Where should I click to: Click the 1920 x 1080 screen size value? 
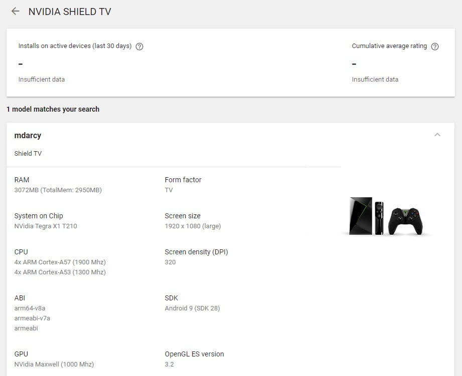[193, 226]
